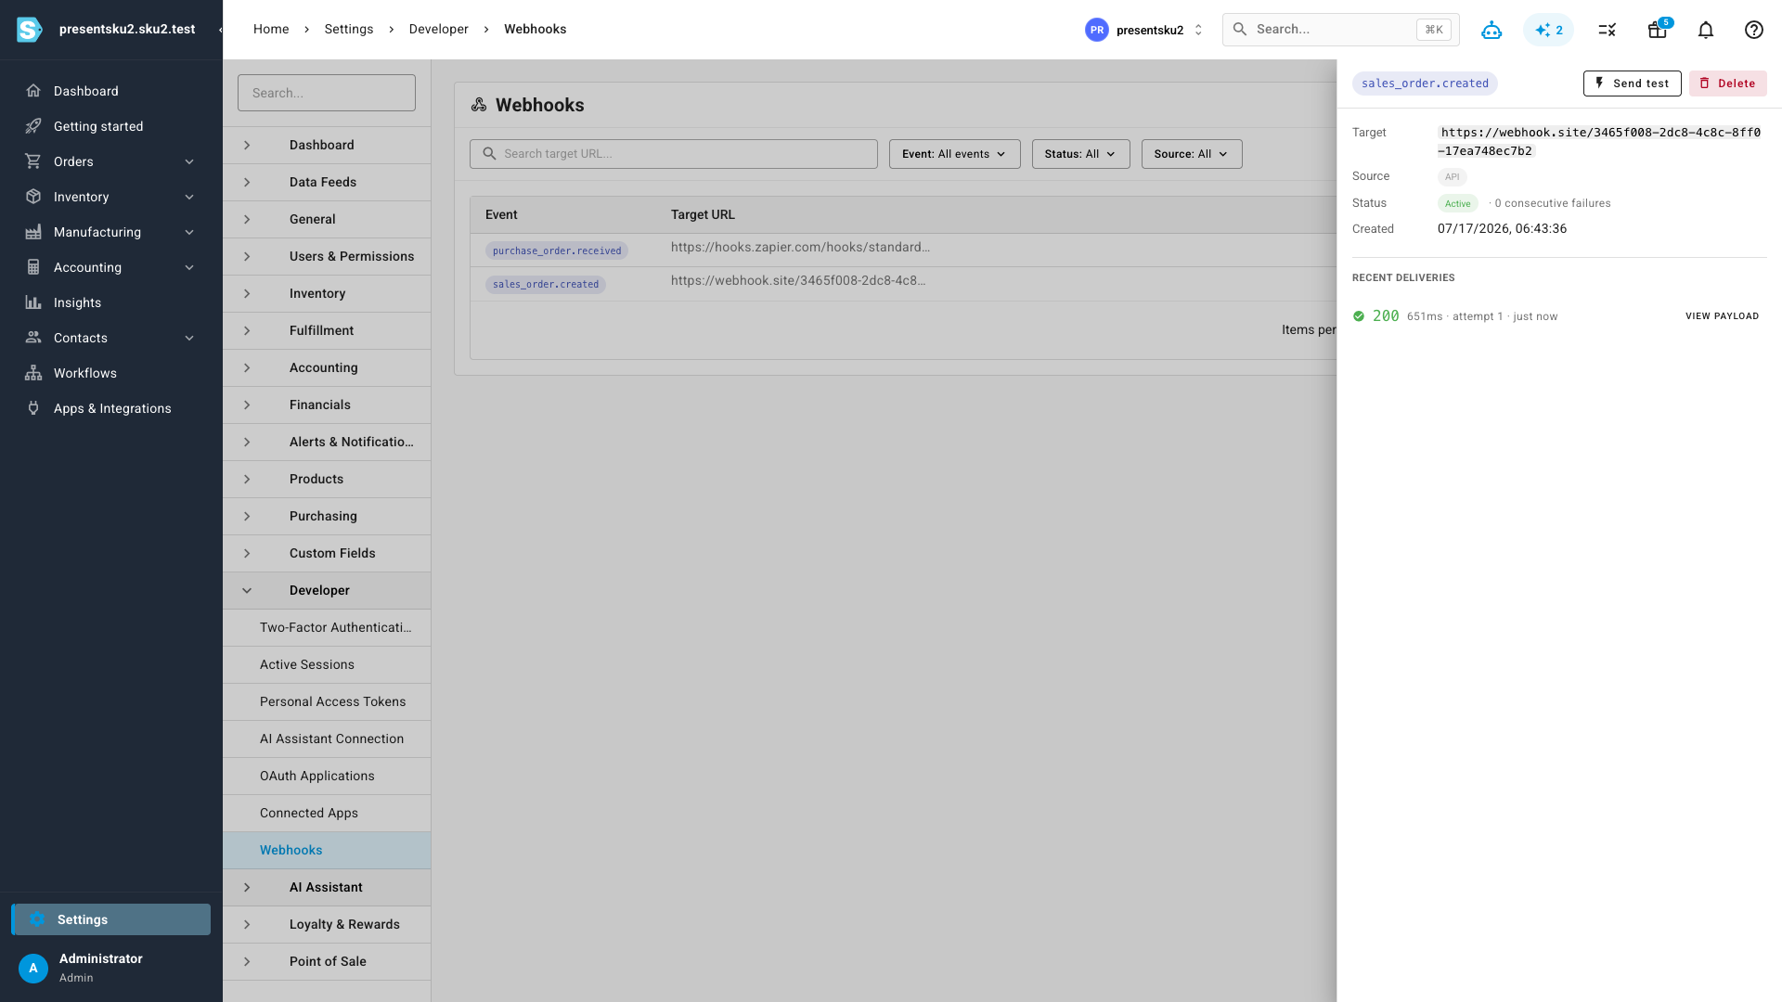
Task: Expand the Users & Permissions section
Action: coord(327,256)
